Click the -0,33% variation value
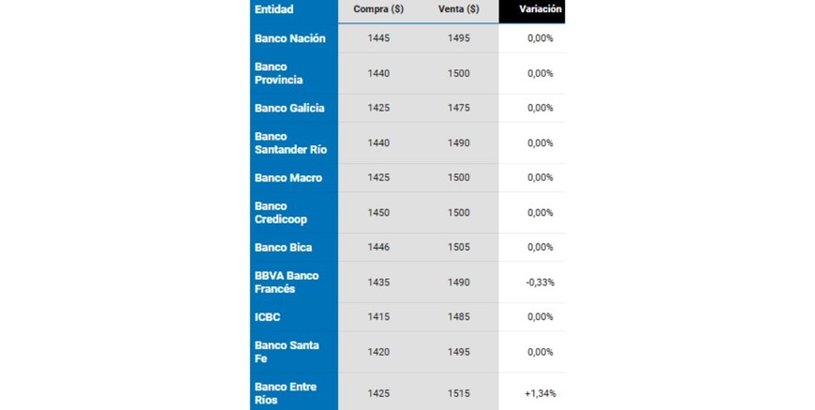 [x=540, y=282]
